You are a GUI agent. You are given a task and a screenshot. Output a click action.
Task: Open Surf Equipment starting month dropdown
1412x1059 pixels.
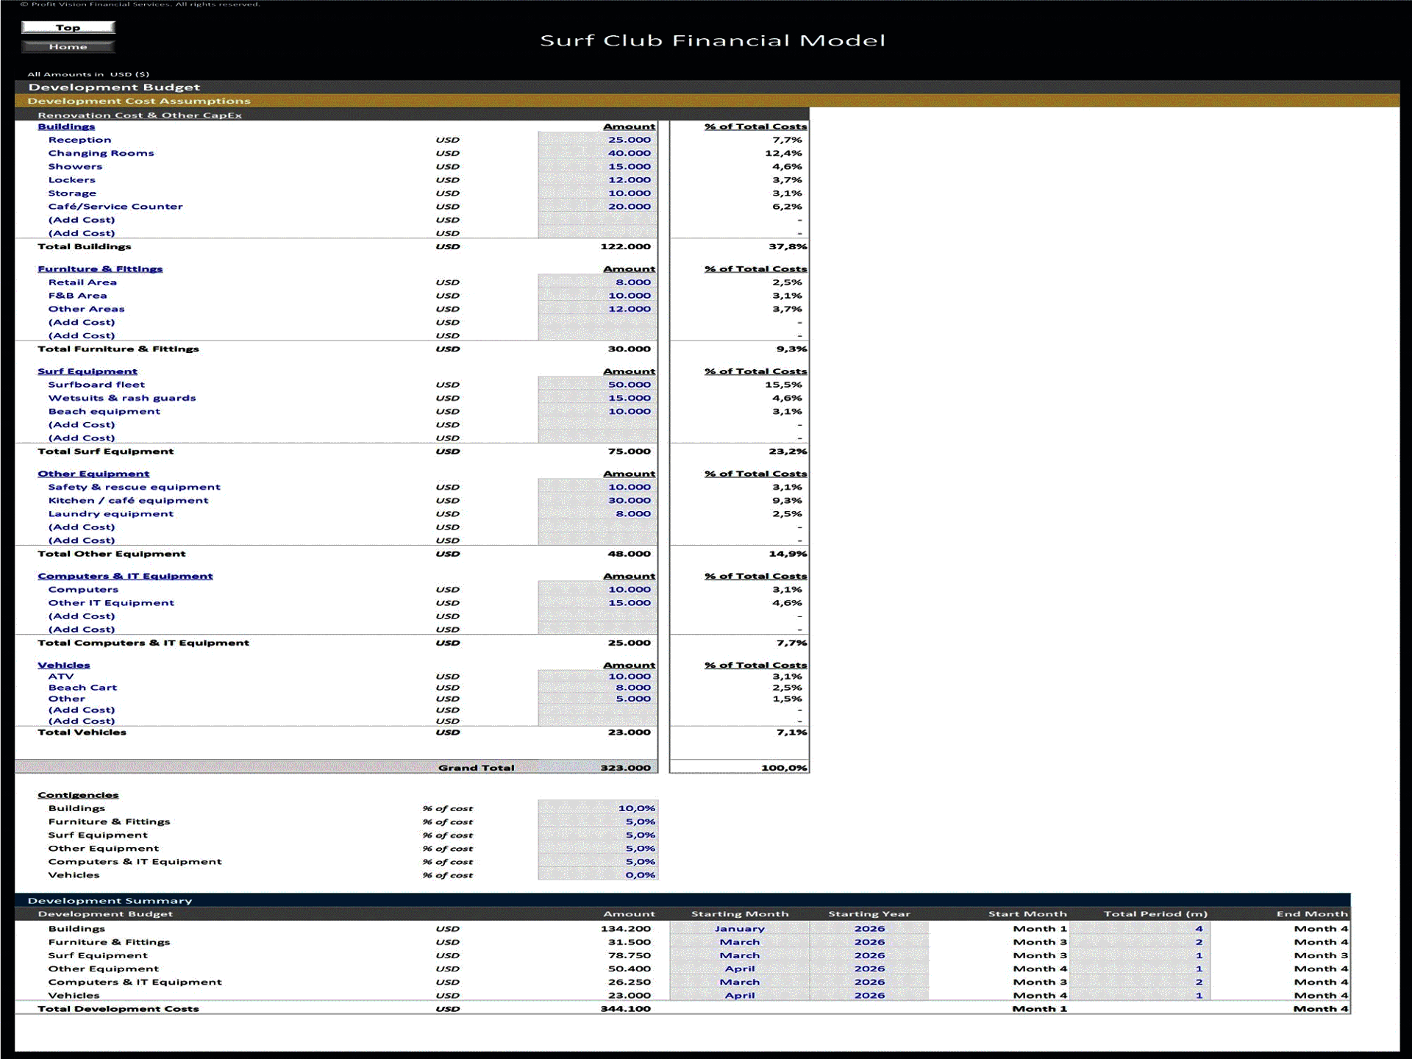740,955
